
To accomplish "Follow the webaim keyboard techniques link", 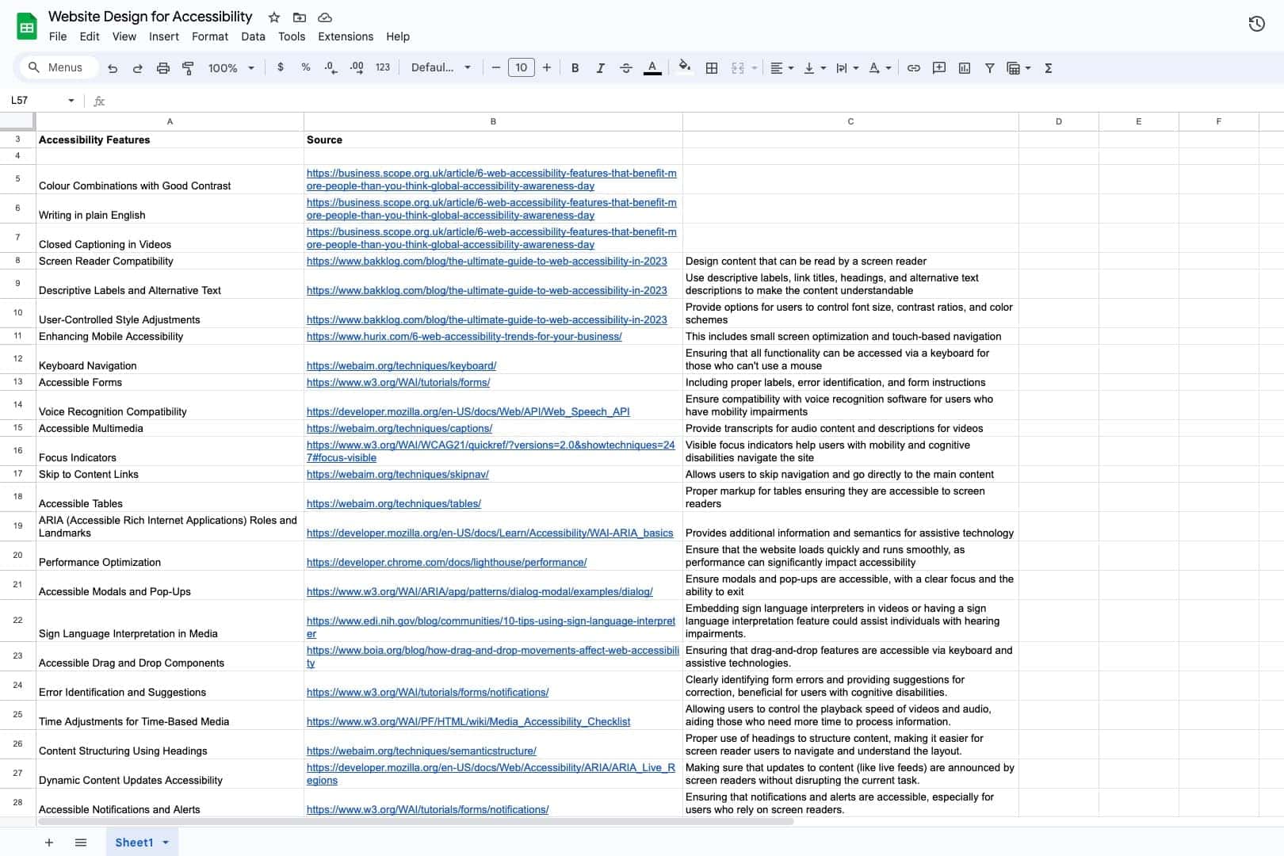I will point(401,365).
